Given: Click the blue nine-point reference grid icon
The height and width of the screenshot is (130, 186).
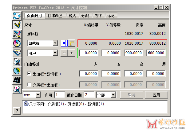Looking at the screenshot, I should (64, 43).
